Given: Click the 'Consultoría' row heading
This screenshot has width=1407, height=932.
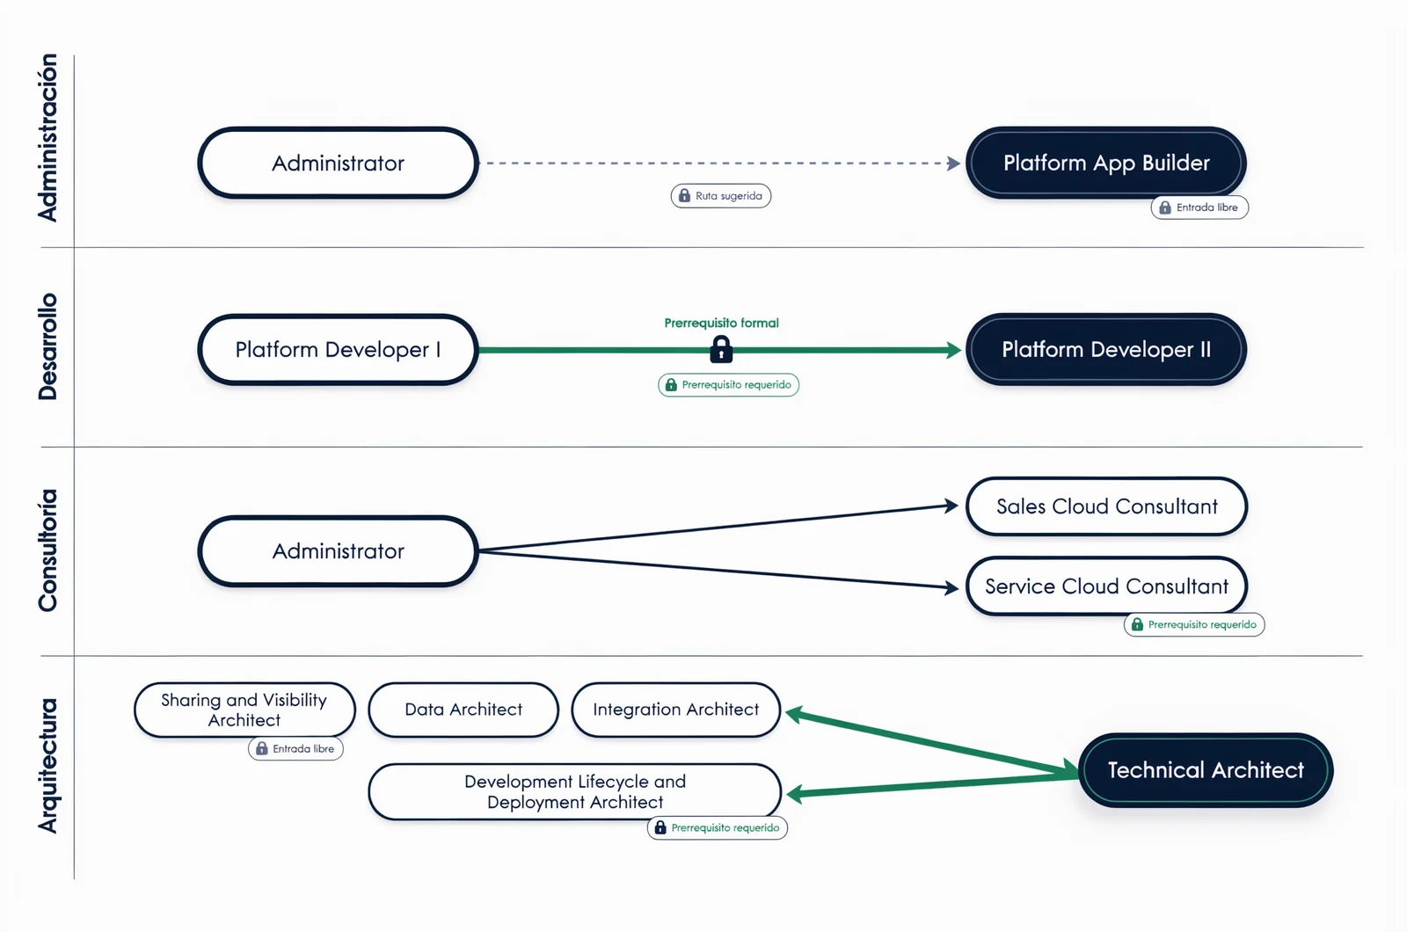Looking at the screenshot, I should click(47, 550).
